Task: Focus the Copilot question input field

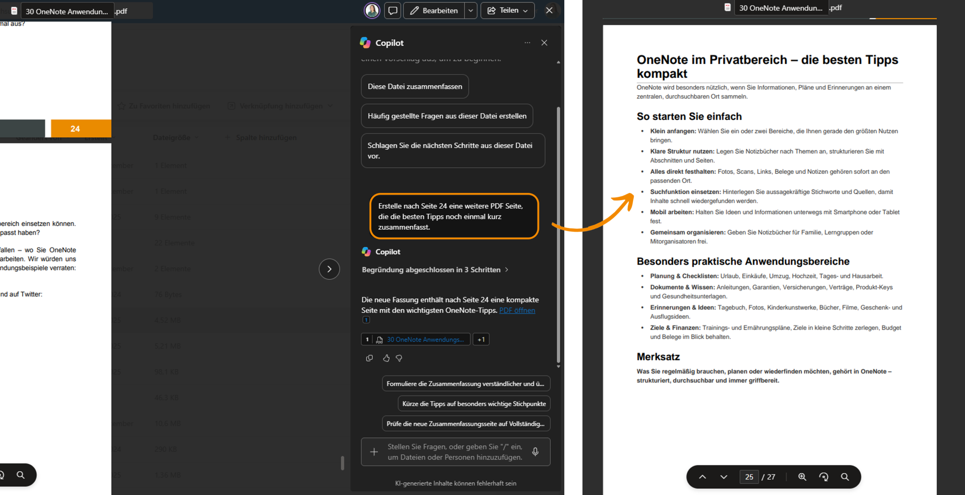Action: click(x=455, y=452)
